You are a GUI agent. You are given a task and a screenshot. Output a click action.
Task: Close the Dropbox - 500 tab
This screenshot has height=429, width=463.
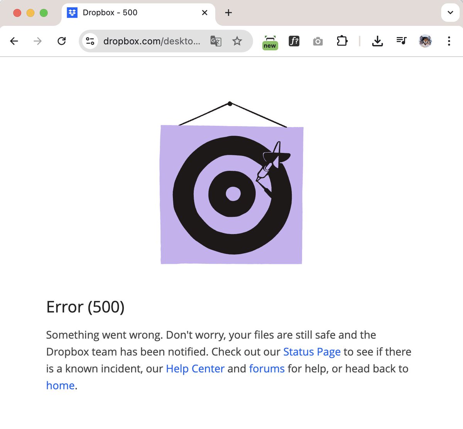[x=204, y=13]
